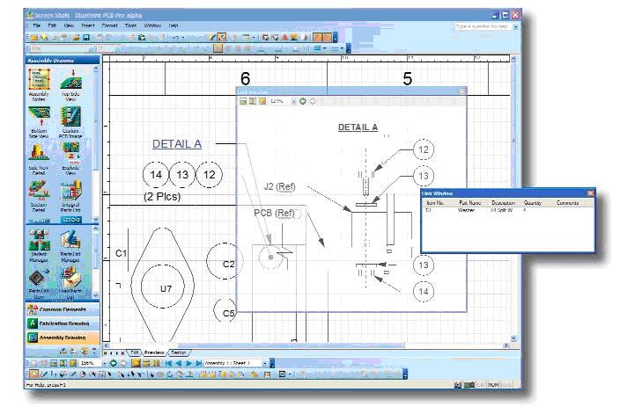Choose the Bottom Side View icon
This screenshot has width=620, height=414.
coord(40,120)
